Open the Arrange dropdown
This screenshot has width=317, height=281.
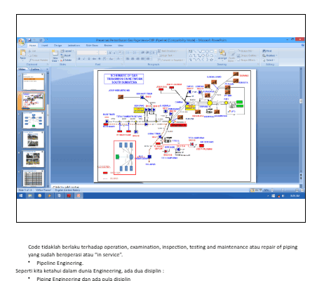point(222,55)
